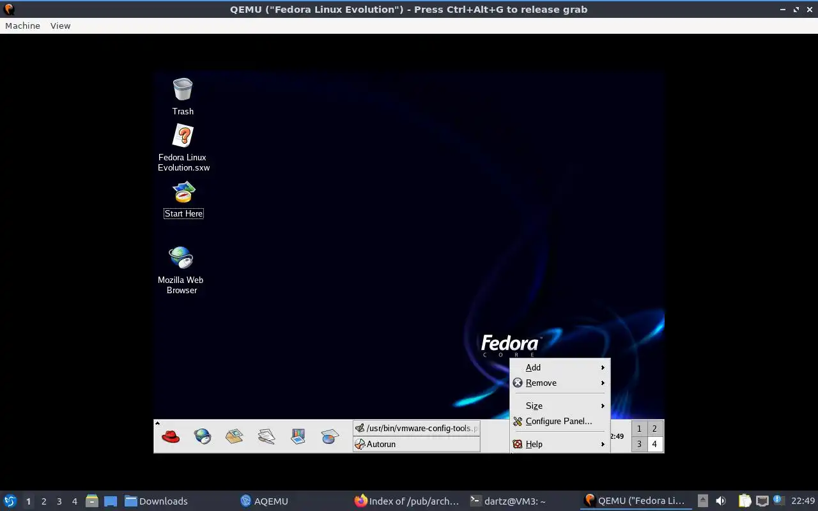Screen dimensions: 818x511
Task: Click the QEMU window title icon
Action: pyautogui.click(x=9, y=9)
